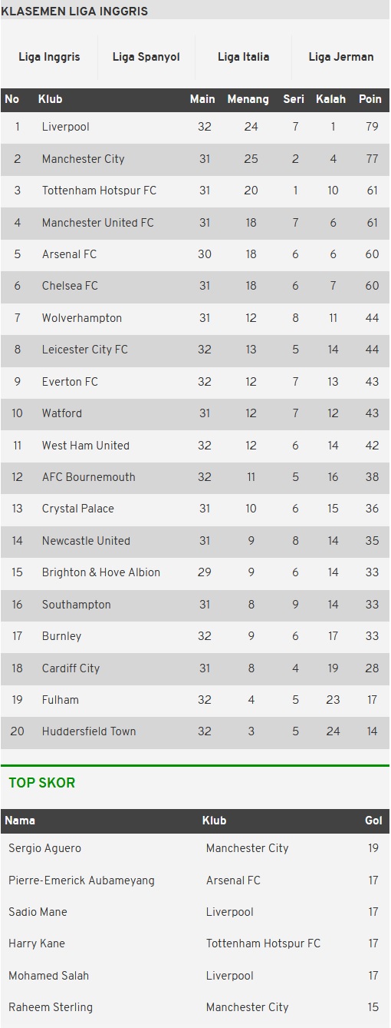Screen dimensions: 391x1028
Task: Click the Poin column header
Action: (370, 99)
